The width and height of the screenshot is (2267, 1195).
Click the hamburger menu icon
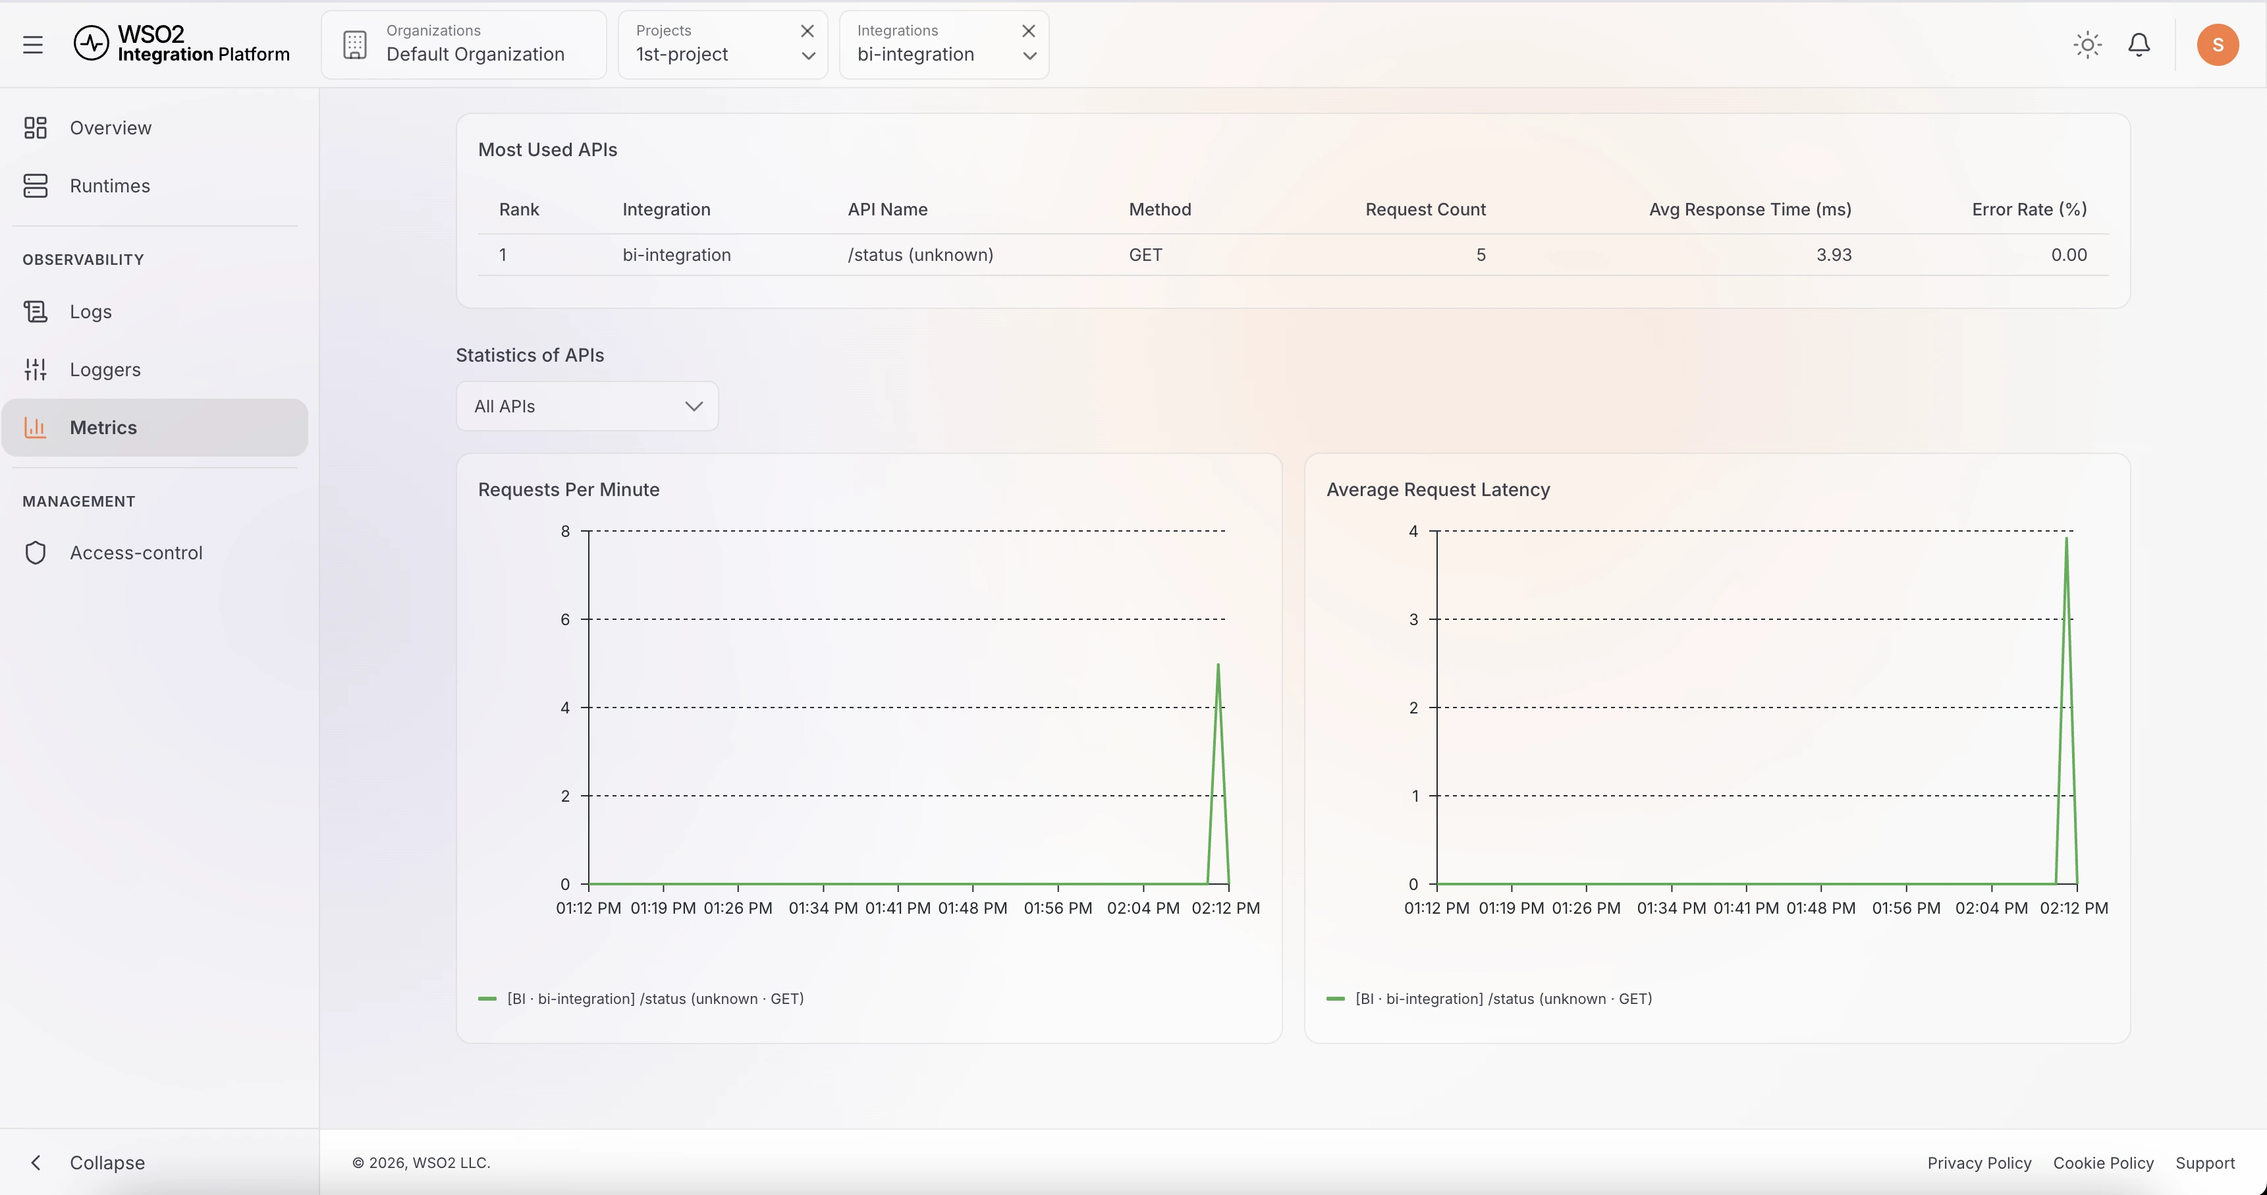tap(32, 45)
